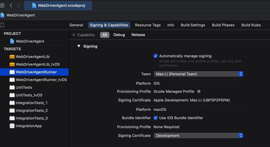Image resolution: width=270 pixels, height=147 pixels.
Task: Toggle the targets list sidebar icon
Action: click(2, 25)
